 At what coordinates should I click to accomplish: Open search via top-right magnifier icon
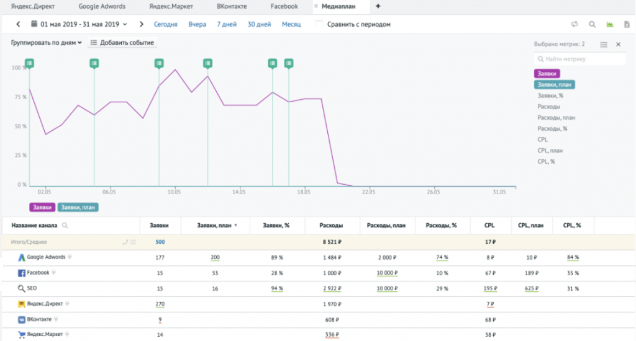pos(592,25)
